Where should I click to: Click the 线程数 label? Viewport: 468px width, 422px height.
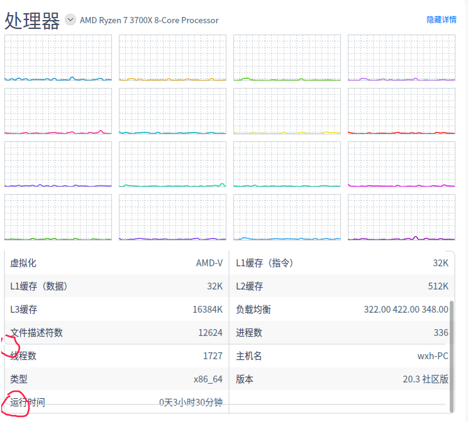[23, 356]
